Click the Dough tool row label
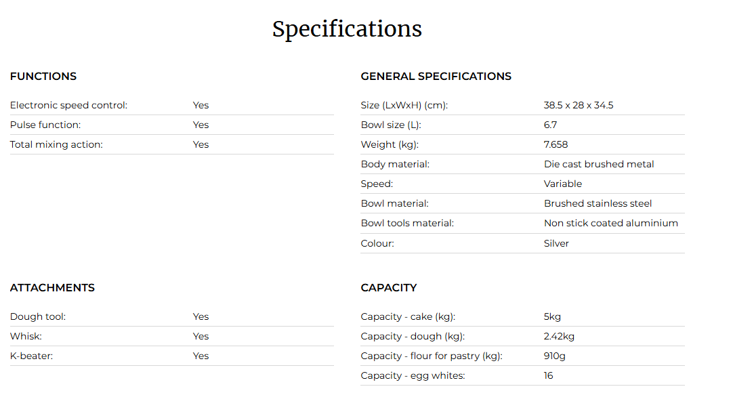 [38, 316]
